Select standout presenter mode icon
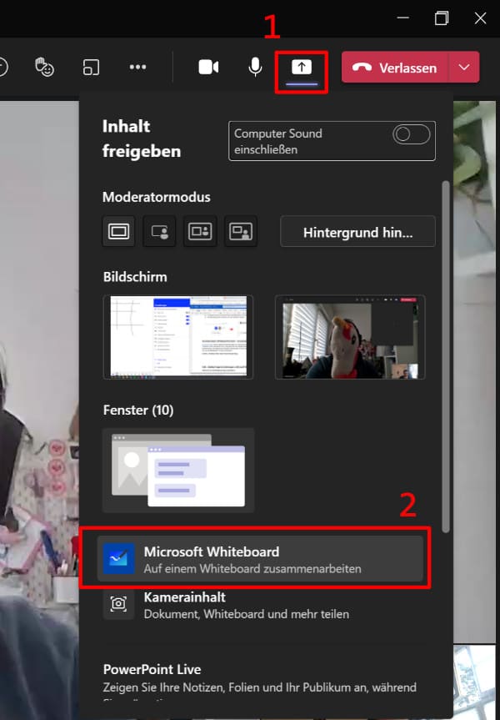The width and height of the screenshot is (500, 720). pos(159,231)
